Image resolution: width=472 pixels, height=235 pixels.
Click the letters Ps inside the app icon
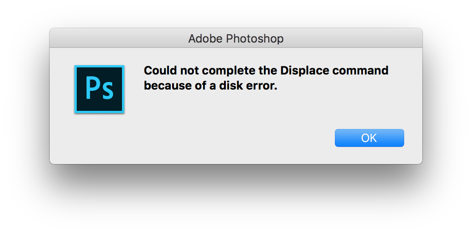(99, 90)
